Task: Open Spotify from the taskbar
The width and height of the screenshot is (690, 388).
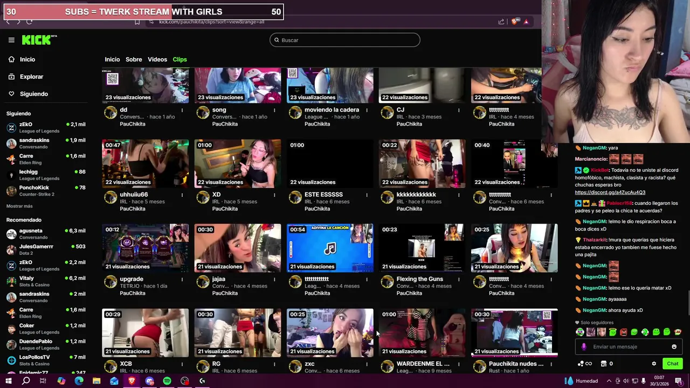Action: (x=167, y=381)
